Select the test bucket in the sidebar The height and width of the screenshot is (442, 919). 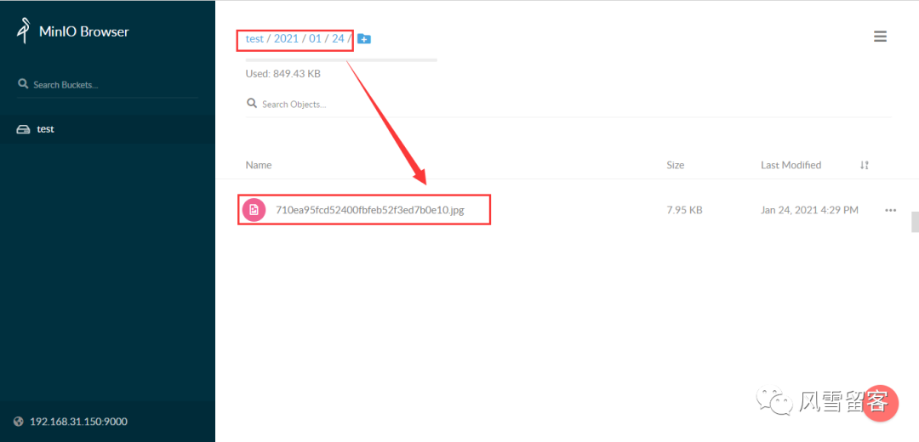(x=107, y=129)
